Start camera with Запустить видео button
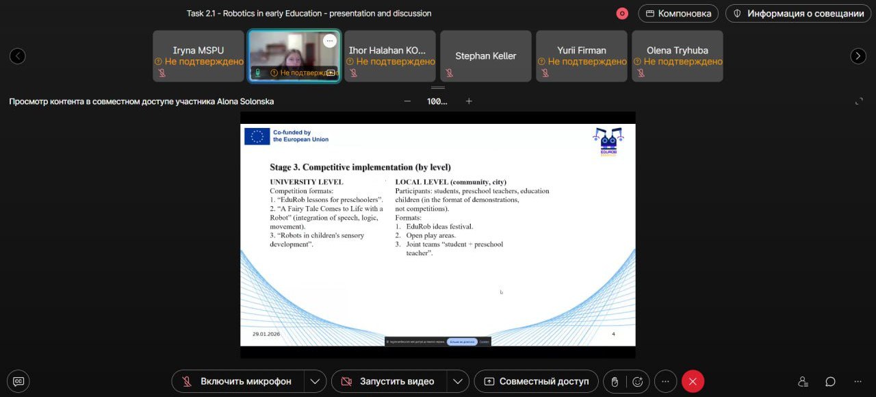876x397 pixels. pyautogui.click(x=389, y=381)
